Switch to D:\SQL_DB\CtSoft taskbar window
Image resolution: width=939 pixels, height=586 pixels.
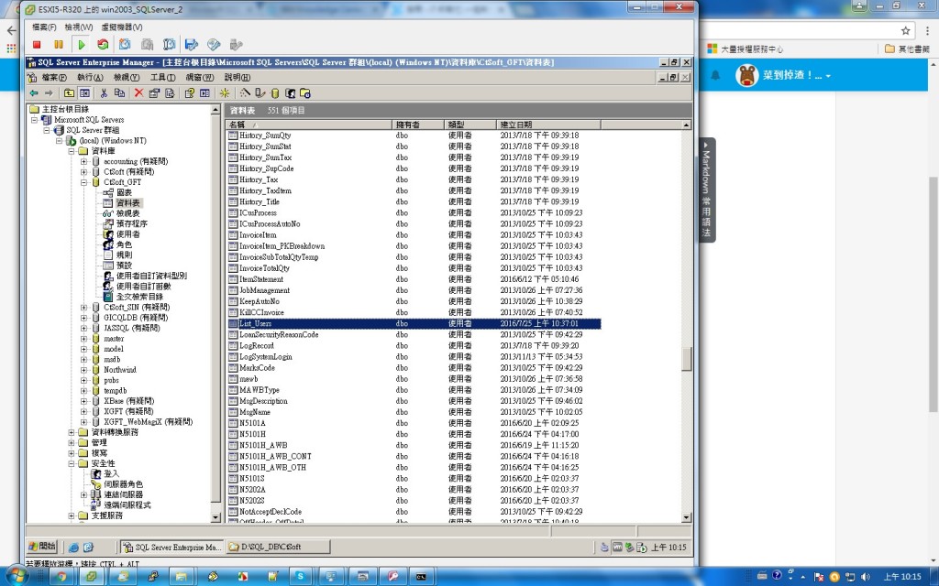[278, 547]
